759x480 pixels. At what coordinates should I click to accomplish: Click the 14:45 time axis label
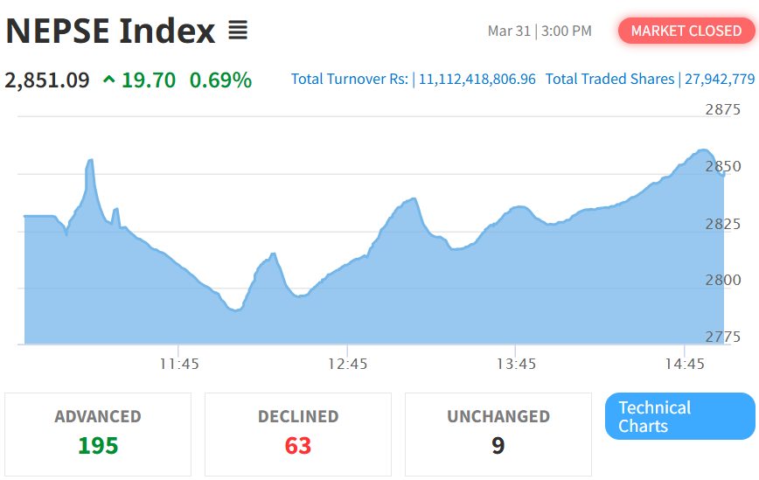pos(685,364)
